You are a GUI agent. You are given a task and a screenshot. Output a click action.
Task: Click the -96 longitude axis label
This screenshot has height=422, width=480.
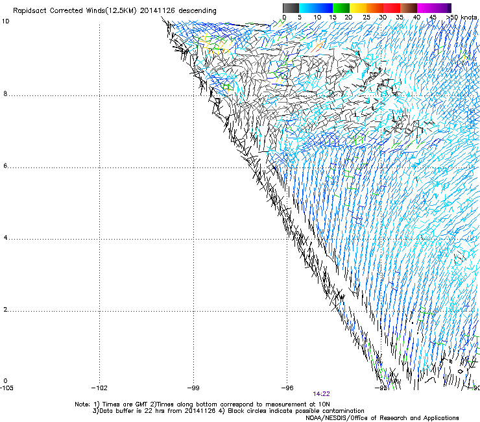pyautogui.click(x=287, y=388)
